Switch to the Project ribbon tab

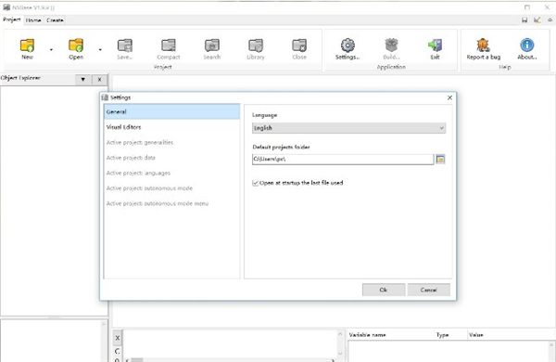[x=12, y=19]
